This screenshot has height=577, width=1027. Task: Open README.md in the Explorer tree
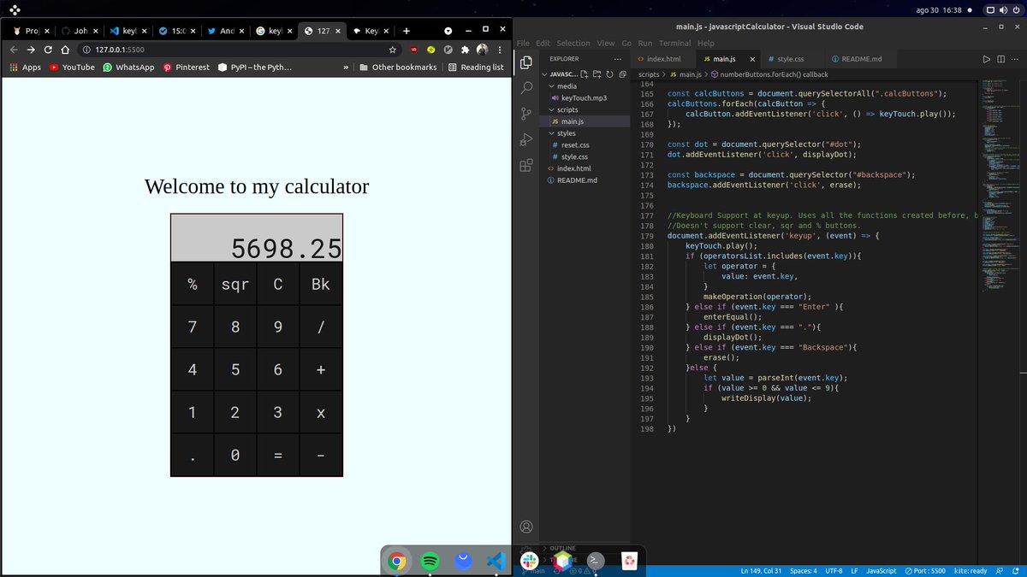tap(578, 180)
